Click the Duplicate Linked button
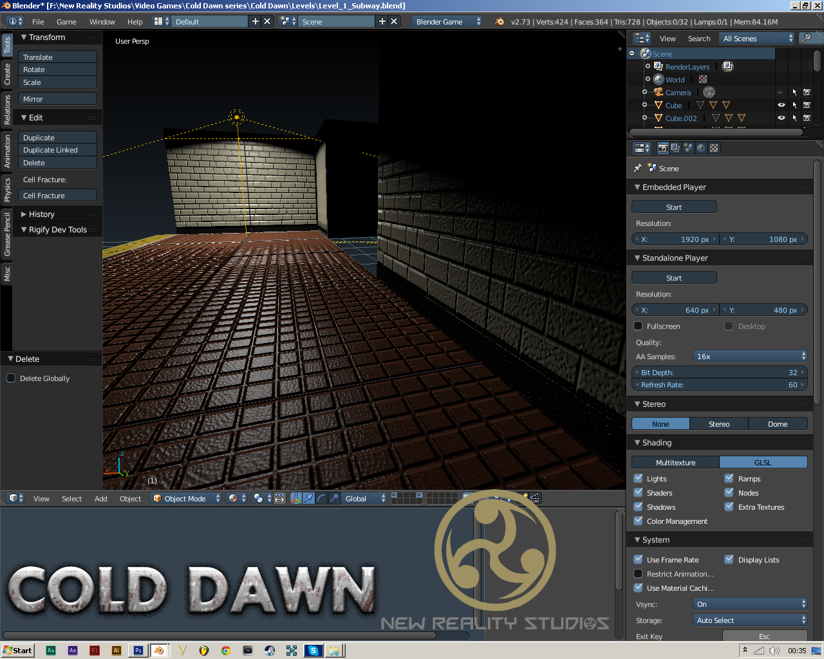Image resolution: width=824 pixels, height=659 pixels. tap(57, 149)
